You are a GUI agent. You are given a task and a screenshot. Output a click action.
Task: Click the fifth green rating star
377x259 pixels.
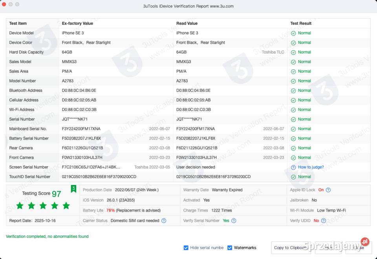[x=66, y=206]
